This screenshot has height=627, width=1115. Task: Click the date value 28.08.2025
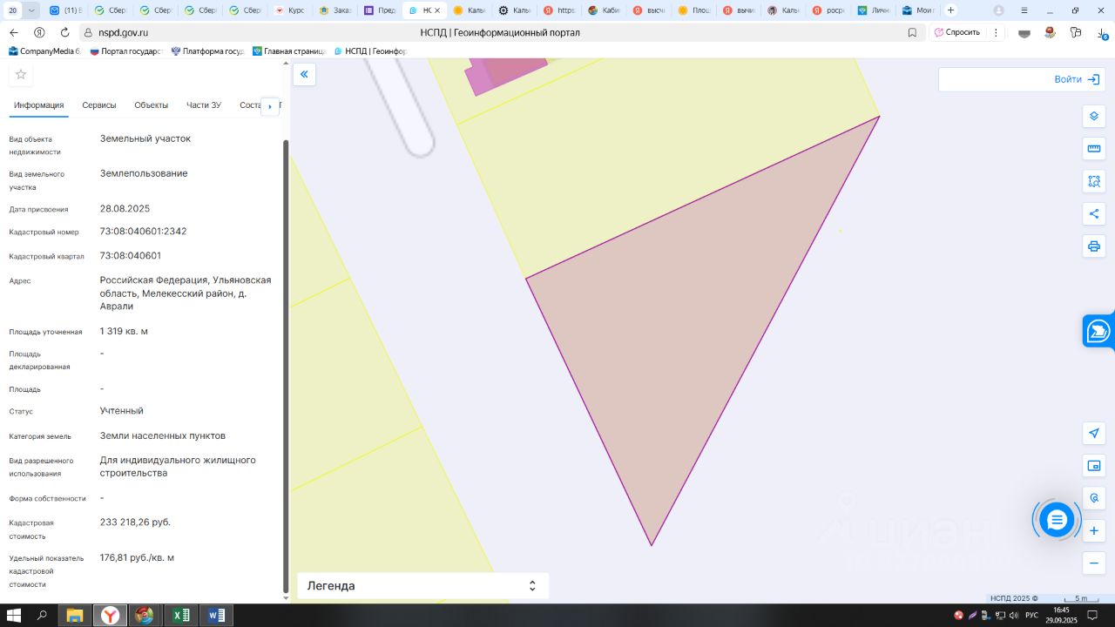(x=125, y=209)
